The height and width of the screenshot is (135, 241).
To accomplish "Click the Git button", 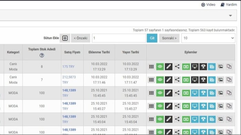I will point(152,38).
